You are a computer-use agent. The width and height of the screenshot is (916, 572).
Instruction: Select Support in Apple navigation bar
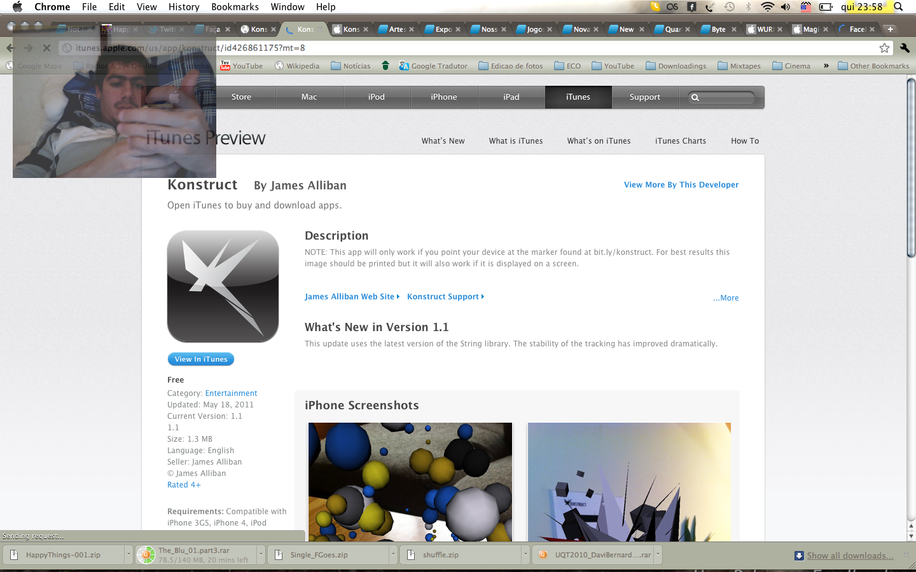pyautogui.click(x=645, y=97)
